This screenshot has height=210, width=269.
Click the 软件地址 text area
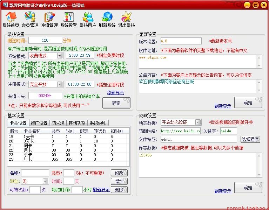(198, 62)
